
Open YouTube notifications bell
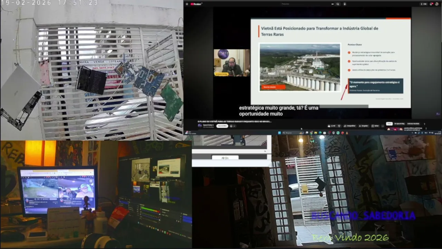(x=432, y=4)
